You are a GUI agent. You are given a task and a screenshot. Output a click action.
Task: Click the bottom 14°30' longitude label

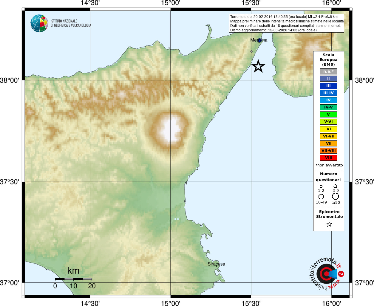(90, 303)
